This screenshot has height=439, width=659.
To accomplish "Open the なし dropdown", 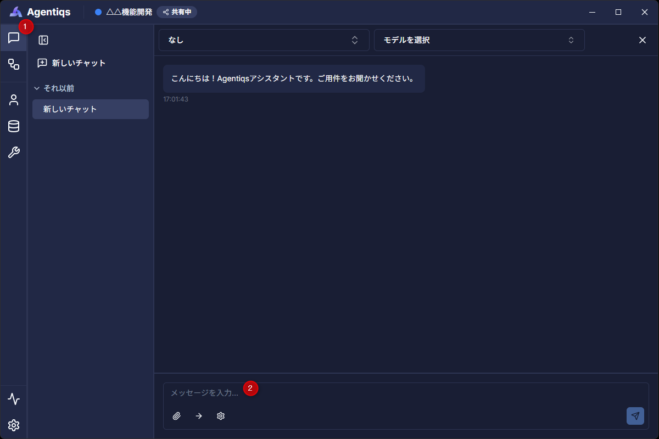I will pos(264,40).
